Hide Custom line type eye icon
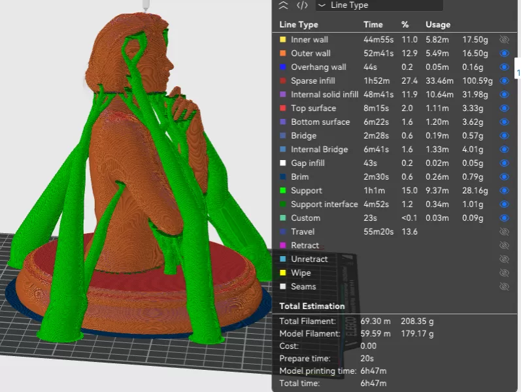 coord(503,218)
